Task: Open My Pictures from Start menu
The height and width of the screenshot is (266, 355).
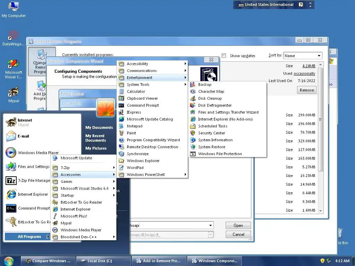Action: point(96,148)
